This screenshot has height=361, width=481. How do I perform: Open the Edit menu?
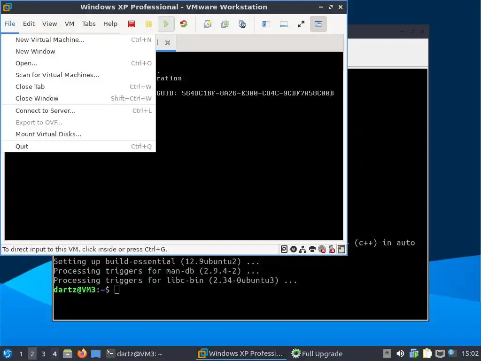29,24
